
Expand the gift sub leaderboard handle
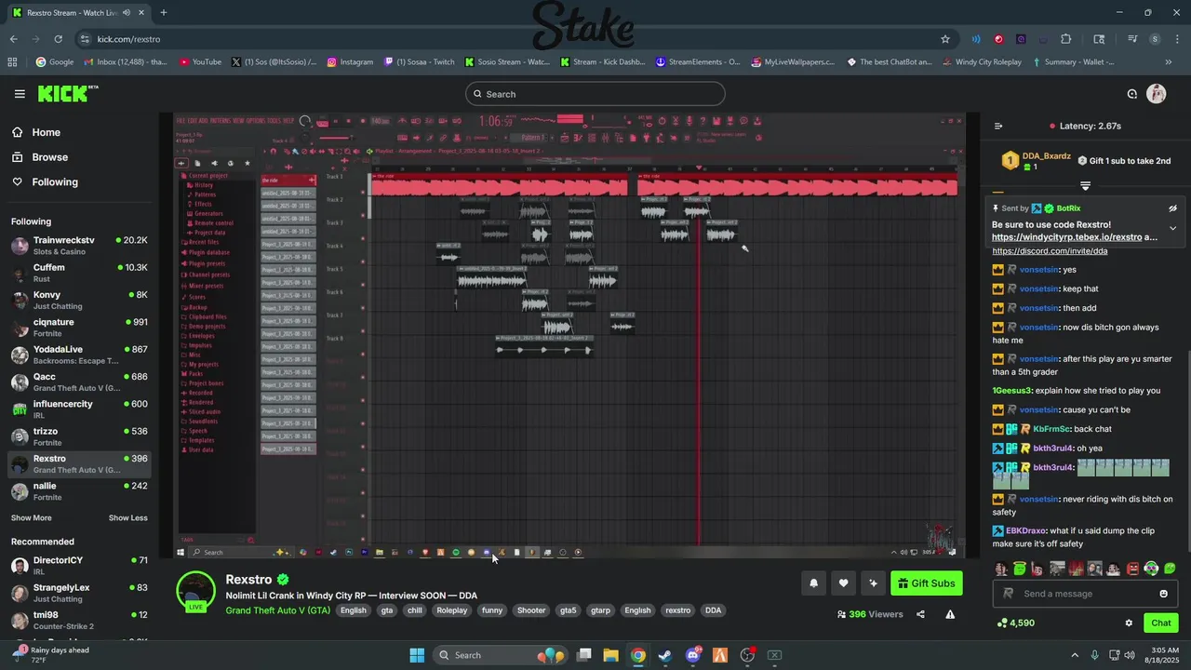click(x=1085, y=186)
